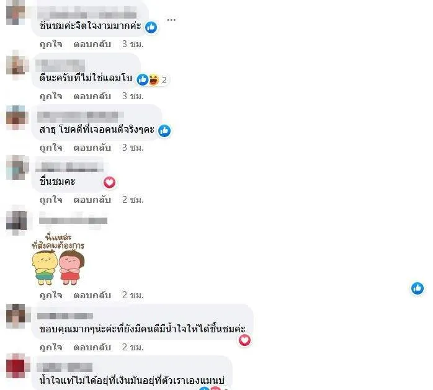Click the like reaction beside the sticker comment
Screen dimensions: 433x390
(x=417, y=288)
